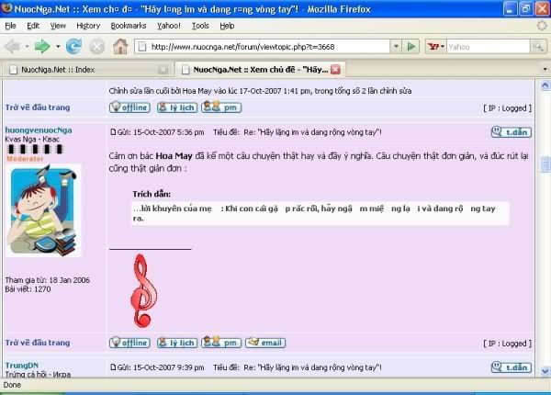Close the active topic tab
The width and height of the screenshot is (551, 395).
coord(336,69)
